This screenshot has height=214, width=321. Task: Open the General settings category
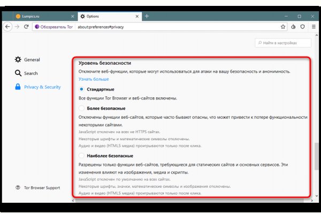coord(32,60)
